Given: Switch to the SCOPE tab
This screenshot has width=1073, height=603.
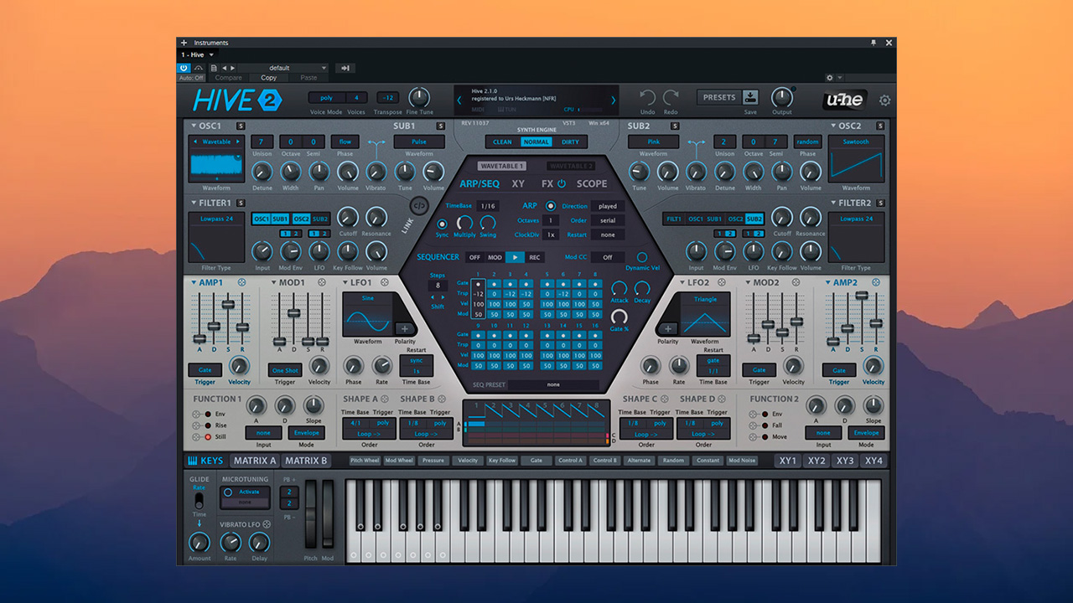Looking at the screenshot, I should coord(592,183).
